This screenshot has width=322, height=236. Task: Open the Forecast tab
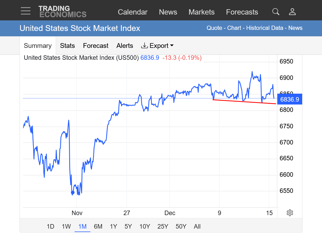96,46
